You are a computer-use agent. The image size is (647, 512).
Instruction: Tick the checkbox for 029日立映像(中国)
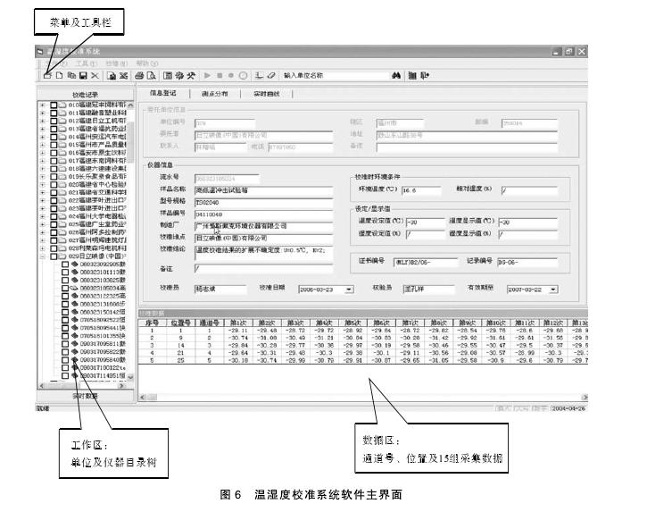pyautogui.click(x=54, y=256)
